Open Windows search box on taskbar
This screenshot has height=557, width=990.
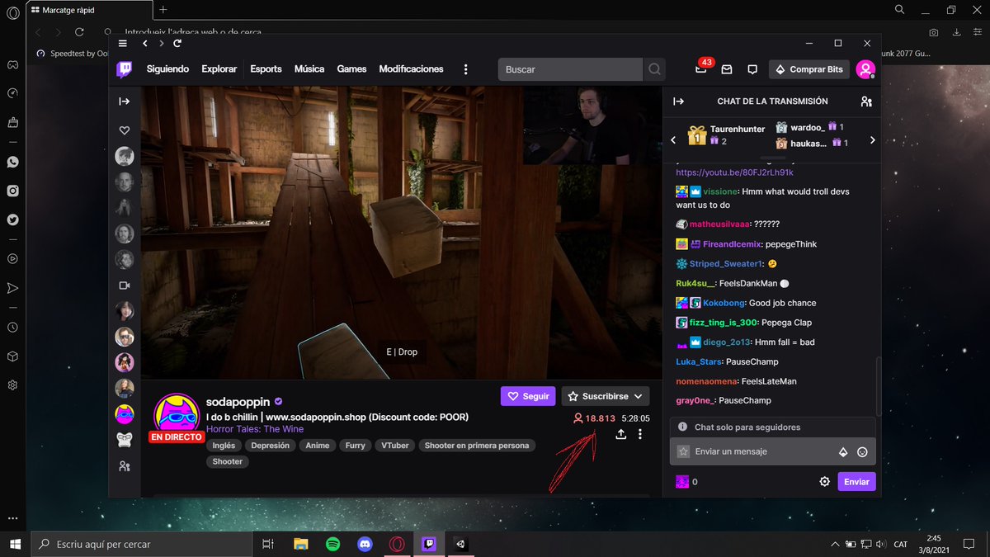141,544
